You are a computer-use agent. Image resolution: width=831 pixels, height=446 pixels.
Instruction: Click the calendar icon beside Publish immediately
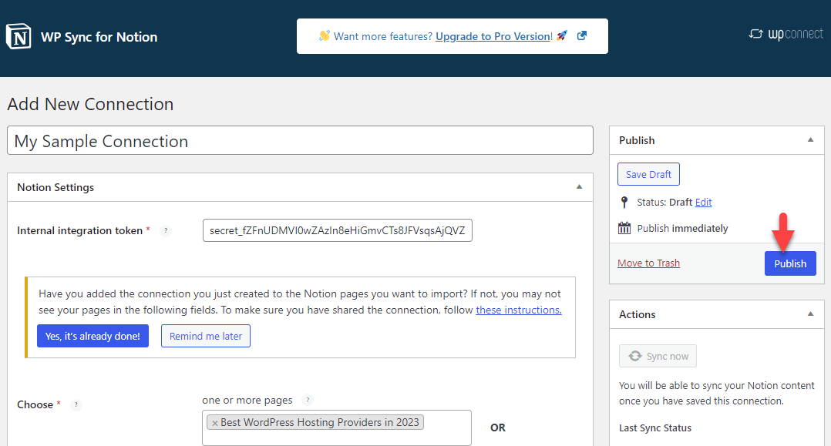click(x=624, y=228)
